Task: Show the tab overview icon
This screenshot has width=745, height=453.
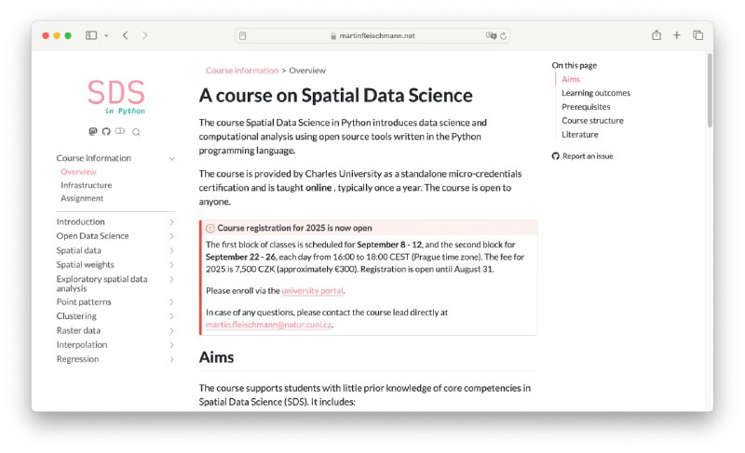Action: pyautogui.click(x=698, y=35)
